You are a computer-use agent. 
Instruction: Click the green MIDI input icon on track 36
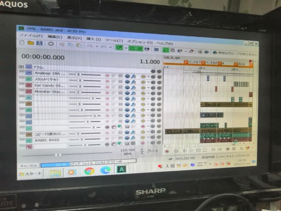(120, 143)
